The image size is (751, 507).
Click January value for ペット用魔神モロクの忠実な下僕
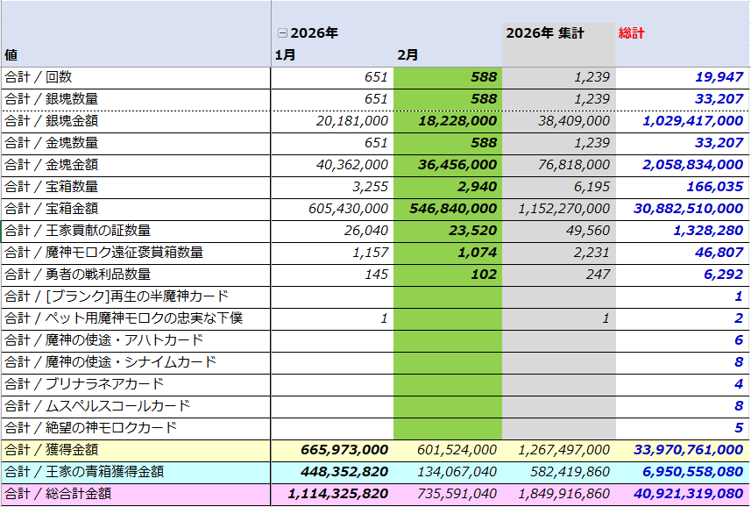[333, 318]
